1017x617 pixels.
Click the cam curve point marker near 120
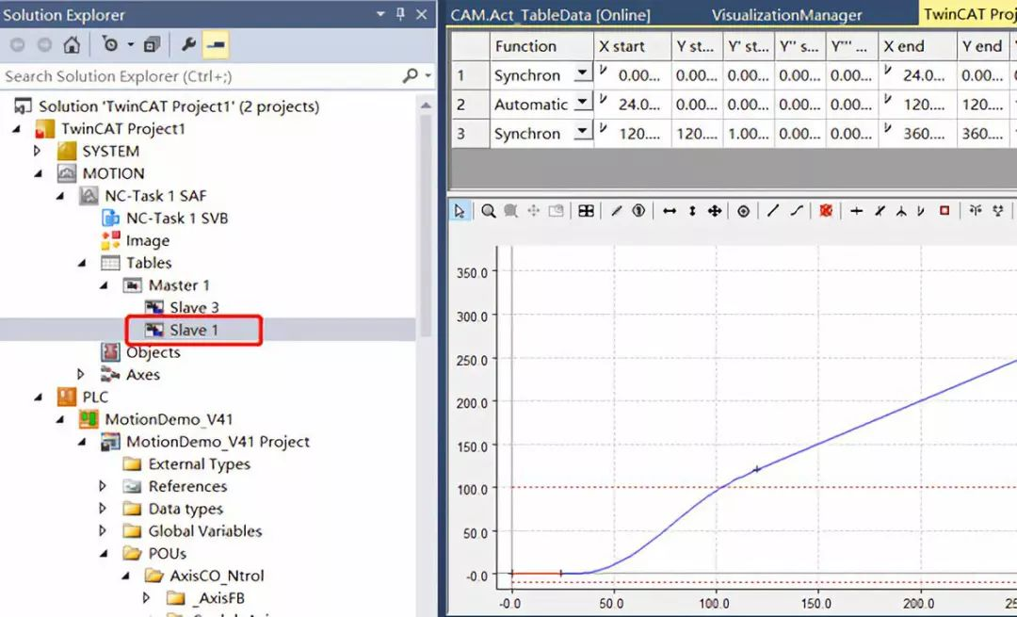click(756, 469)
